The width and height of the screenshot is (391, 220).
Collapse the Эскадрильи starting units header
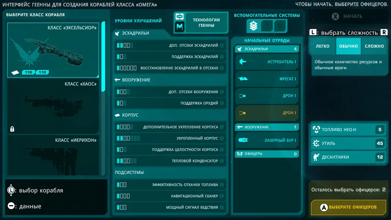(x=267, y=49)
